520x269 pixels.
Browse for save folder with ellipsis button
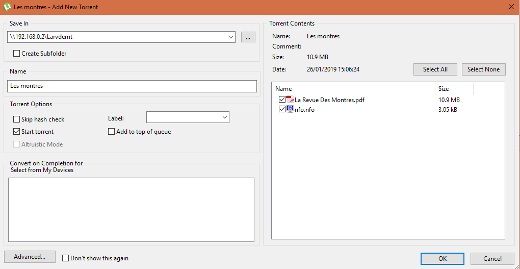click(x=248, y=37)
